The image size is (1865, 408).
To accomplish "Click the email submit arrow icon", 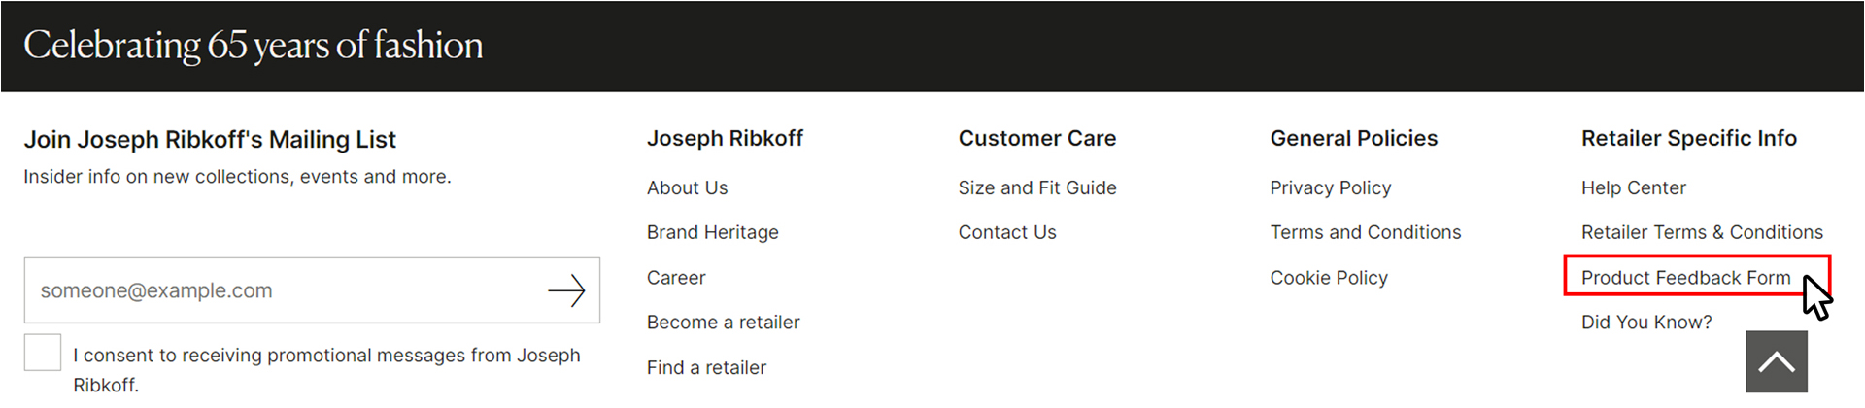I will pyautogui.click(x=566, y=290).
